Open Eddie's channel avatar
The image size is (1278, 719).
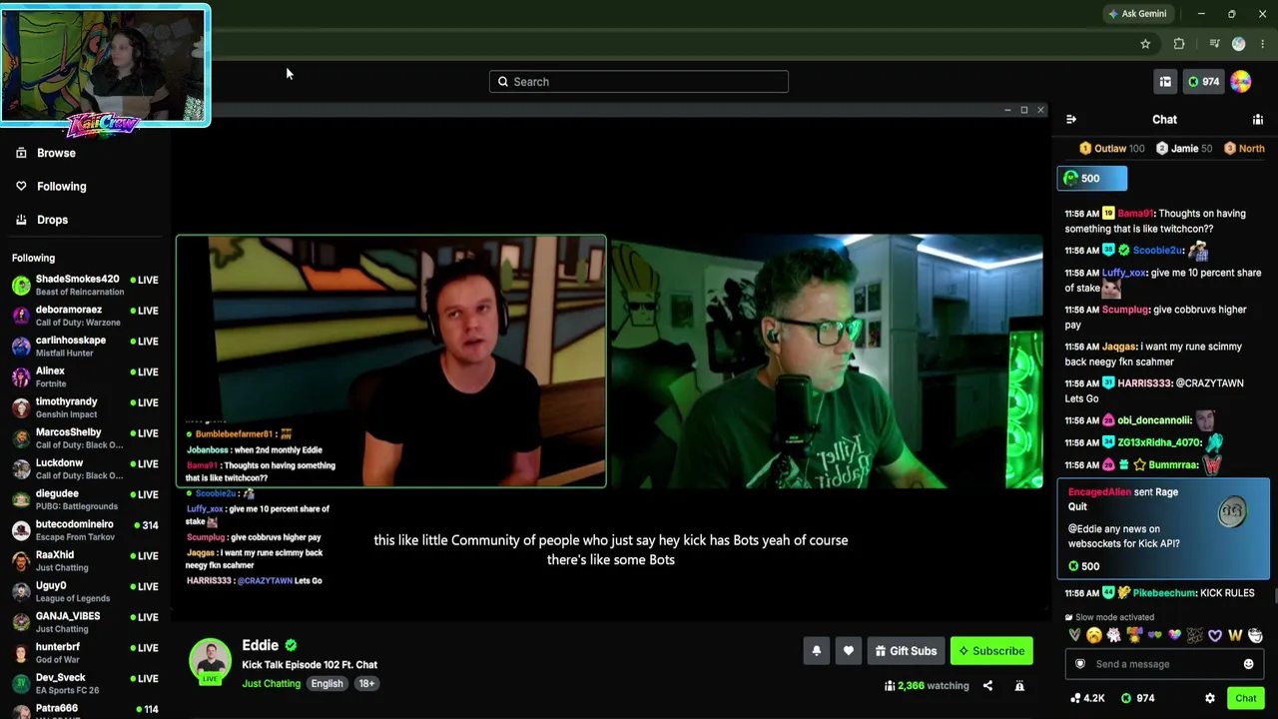[210, 660]
